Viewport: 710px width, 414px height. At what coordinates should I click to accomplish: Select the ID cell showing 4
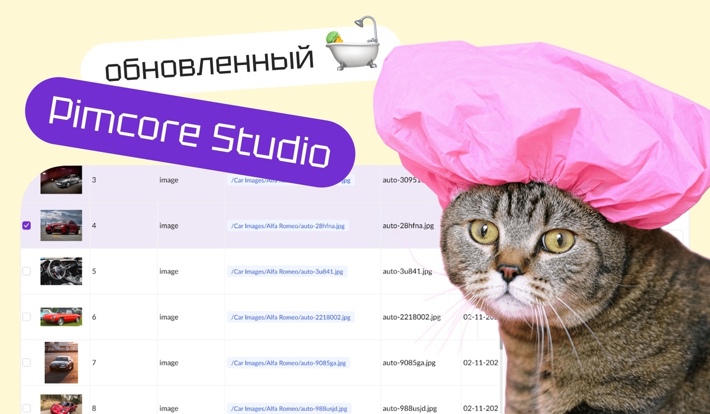tap(123, 225)
